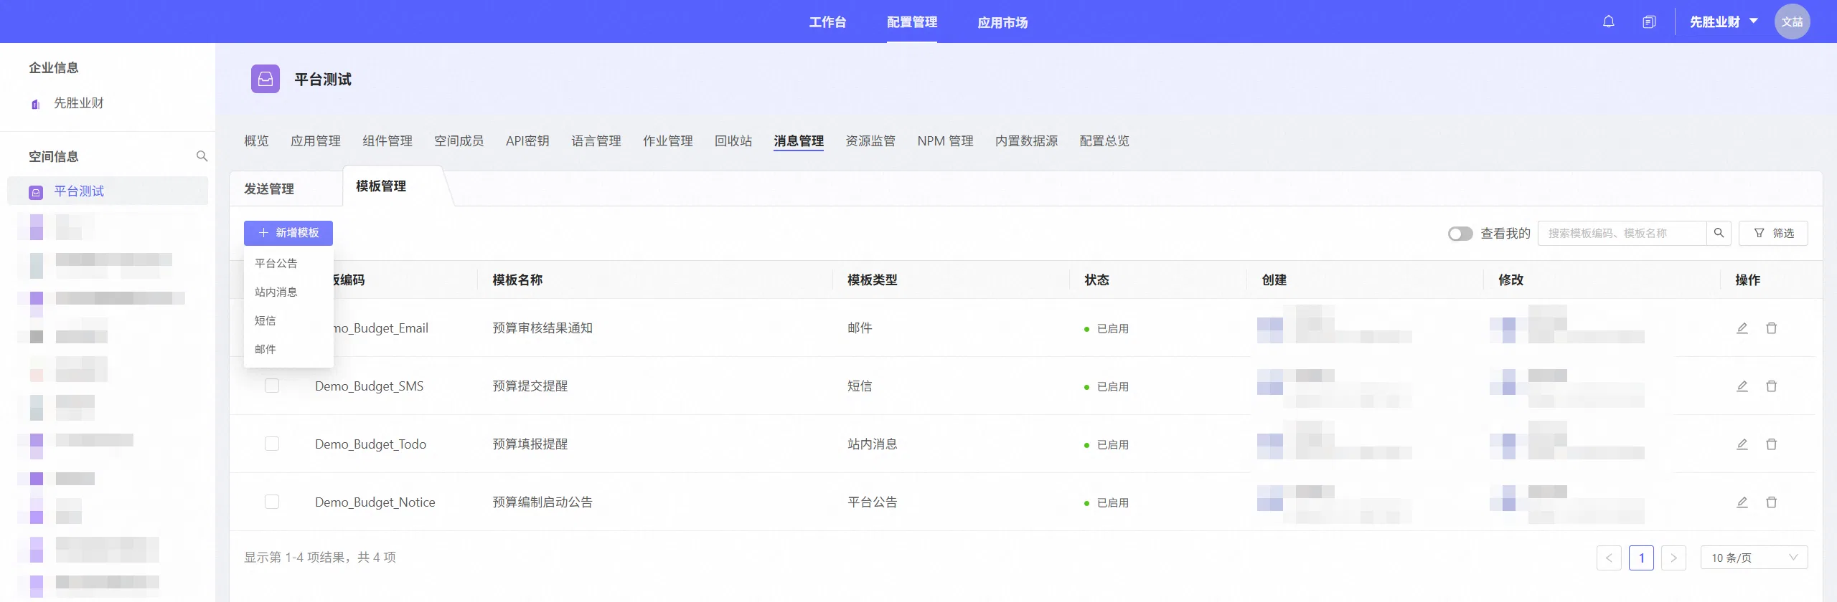Click the user avatar in top bar
The width and height of the screenshot is (1837, 602).
tap(1792, 21)
